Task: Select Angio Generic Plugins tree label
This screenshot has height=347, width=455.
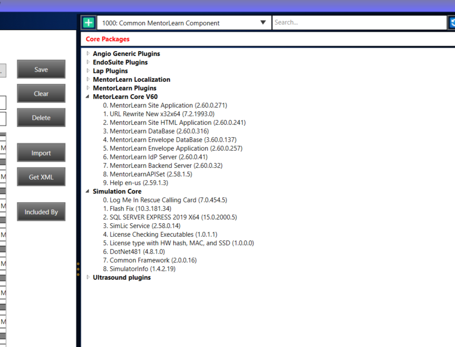Action: point(126,54)
